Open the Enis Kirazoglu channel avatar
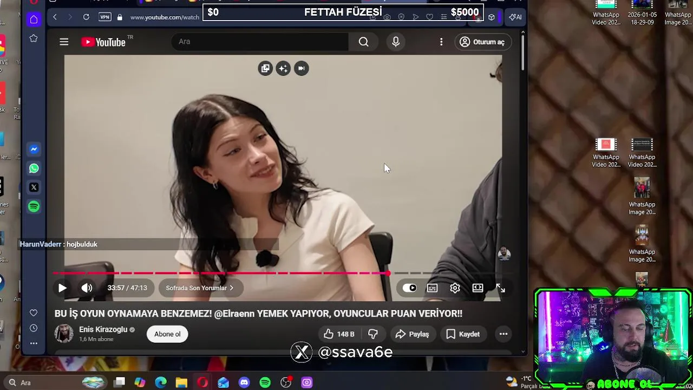The width and height of the screenshot is (693, 390). coord(64,334)
